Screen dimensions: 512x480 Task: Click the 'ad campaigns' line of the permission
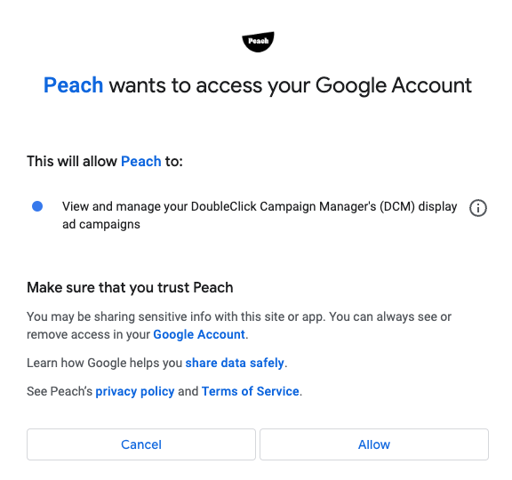pos(101,225)
